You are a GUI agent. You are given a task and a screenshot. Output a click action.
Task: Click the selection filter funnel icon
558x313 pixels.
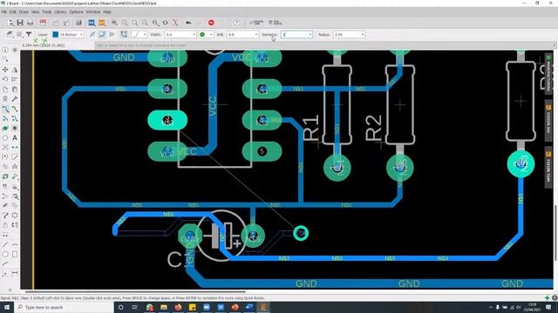[x=29, y=35]
